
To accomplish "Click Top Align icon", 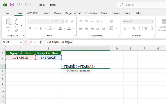I will click(81, 21).
